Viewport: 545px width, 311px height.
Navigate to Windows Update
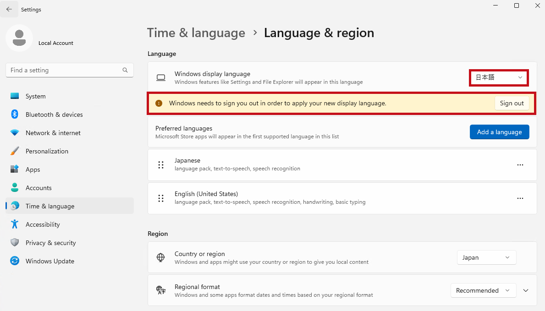70,261
